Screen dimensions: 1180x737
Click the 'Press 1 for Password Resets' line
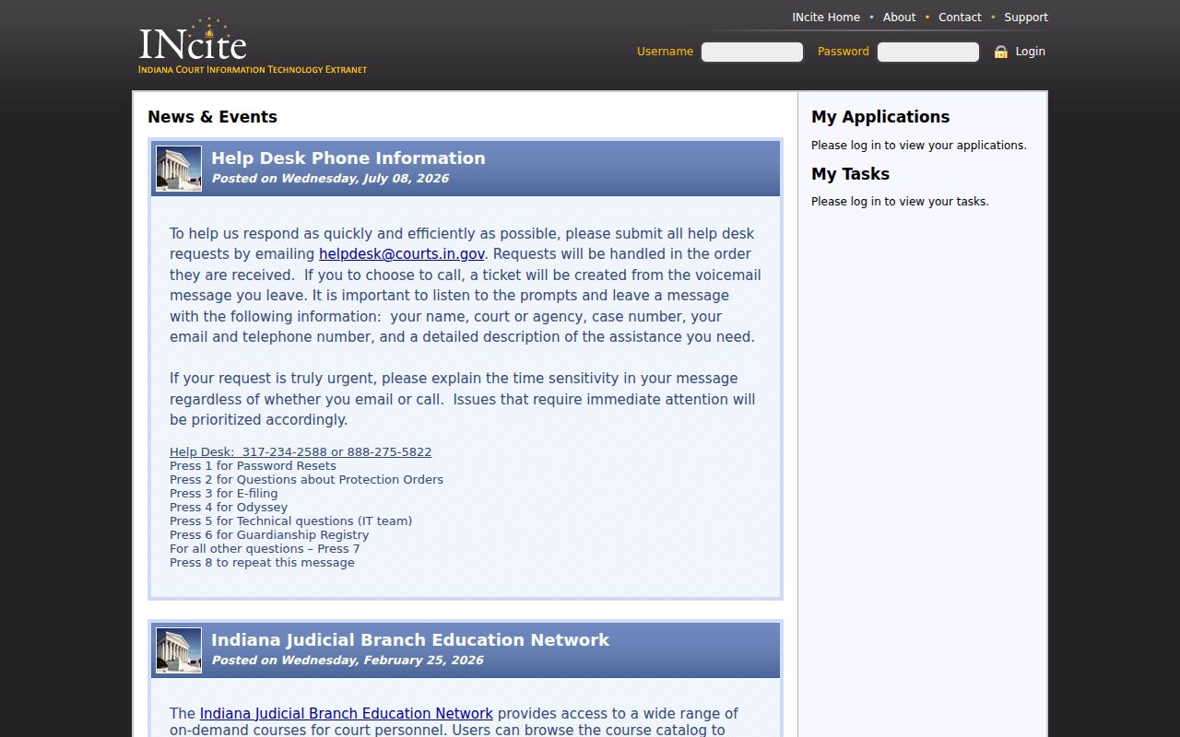coord(253,466)
